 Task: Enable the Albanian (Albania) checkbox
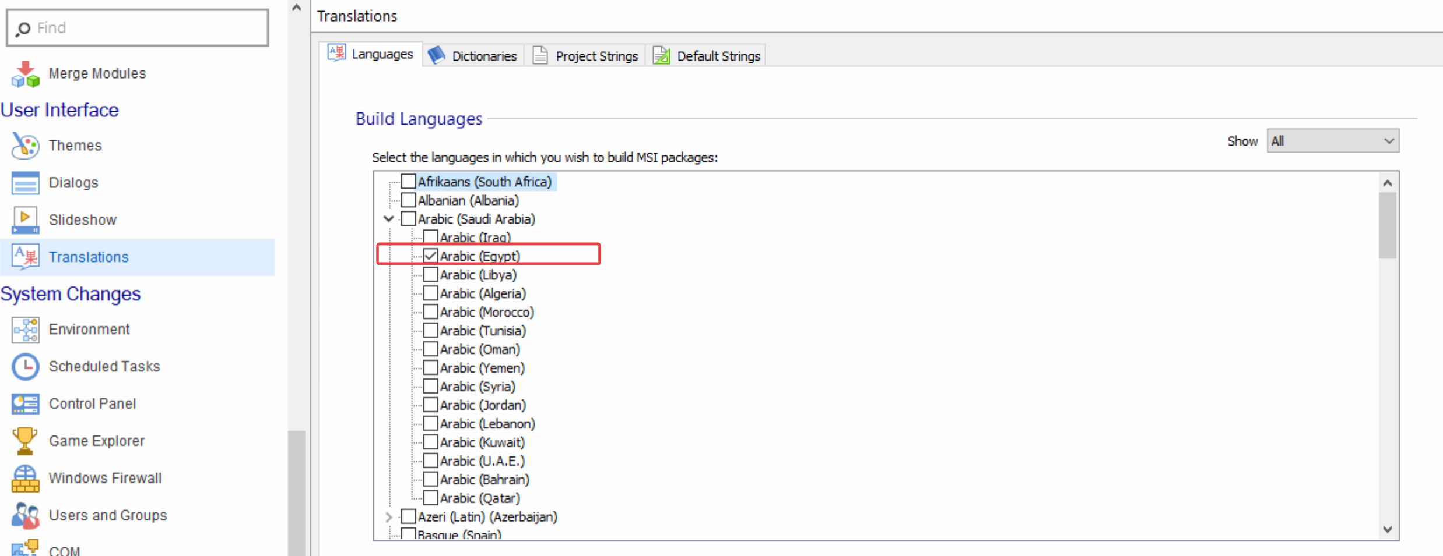coord(409,200)
